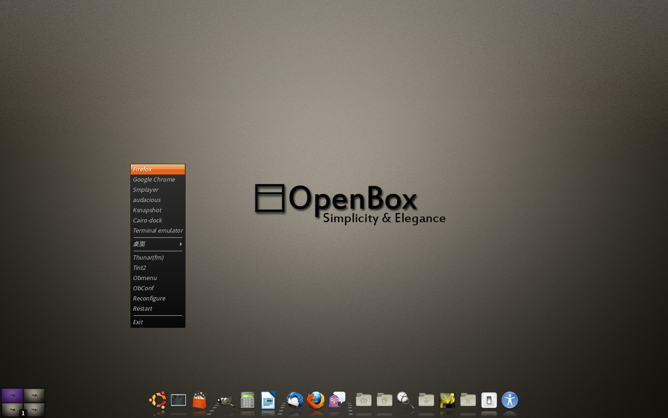This screenshot has height=418, width=668.
Task: Open the screenshot folder dock icon
Action: click(x=468, y=400)
